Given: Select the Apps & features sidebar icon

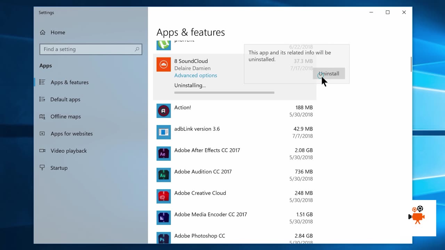Looking at the screenshot, I should (x=42, y=82).
